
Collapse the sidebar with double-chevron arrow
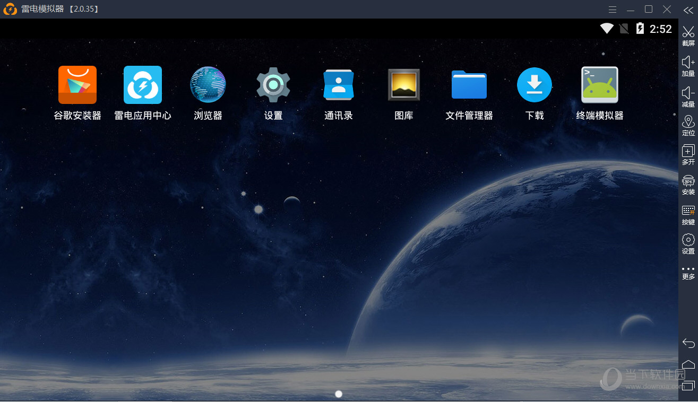coord(688,10)
